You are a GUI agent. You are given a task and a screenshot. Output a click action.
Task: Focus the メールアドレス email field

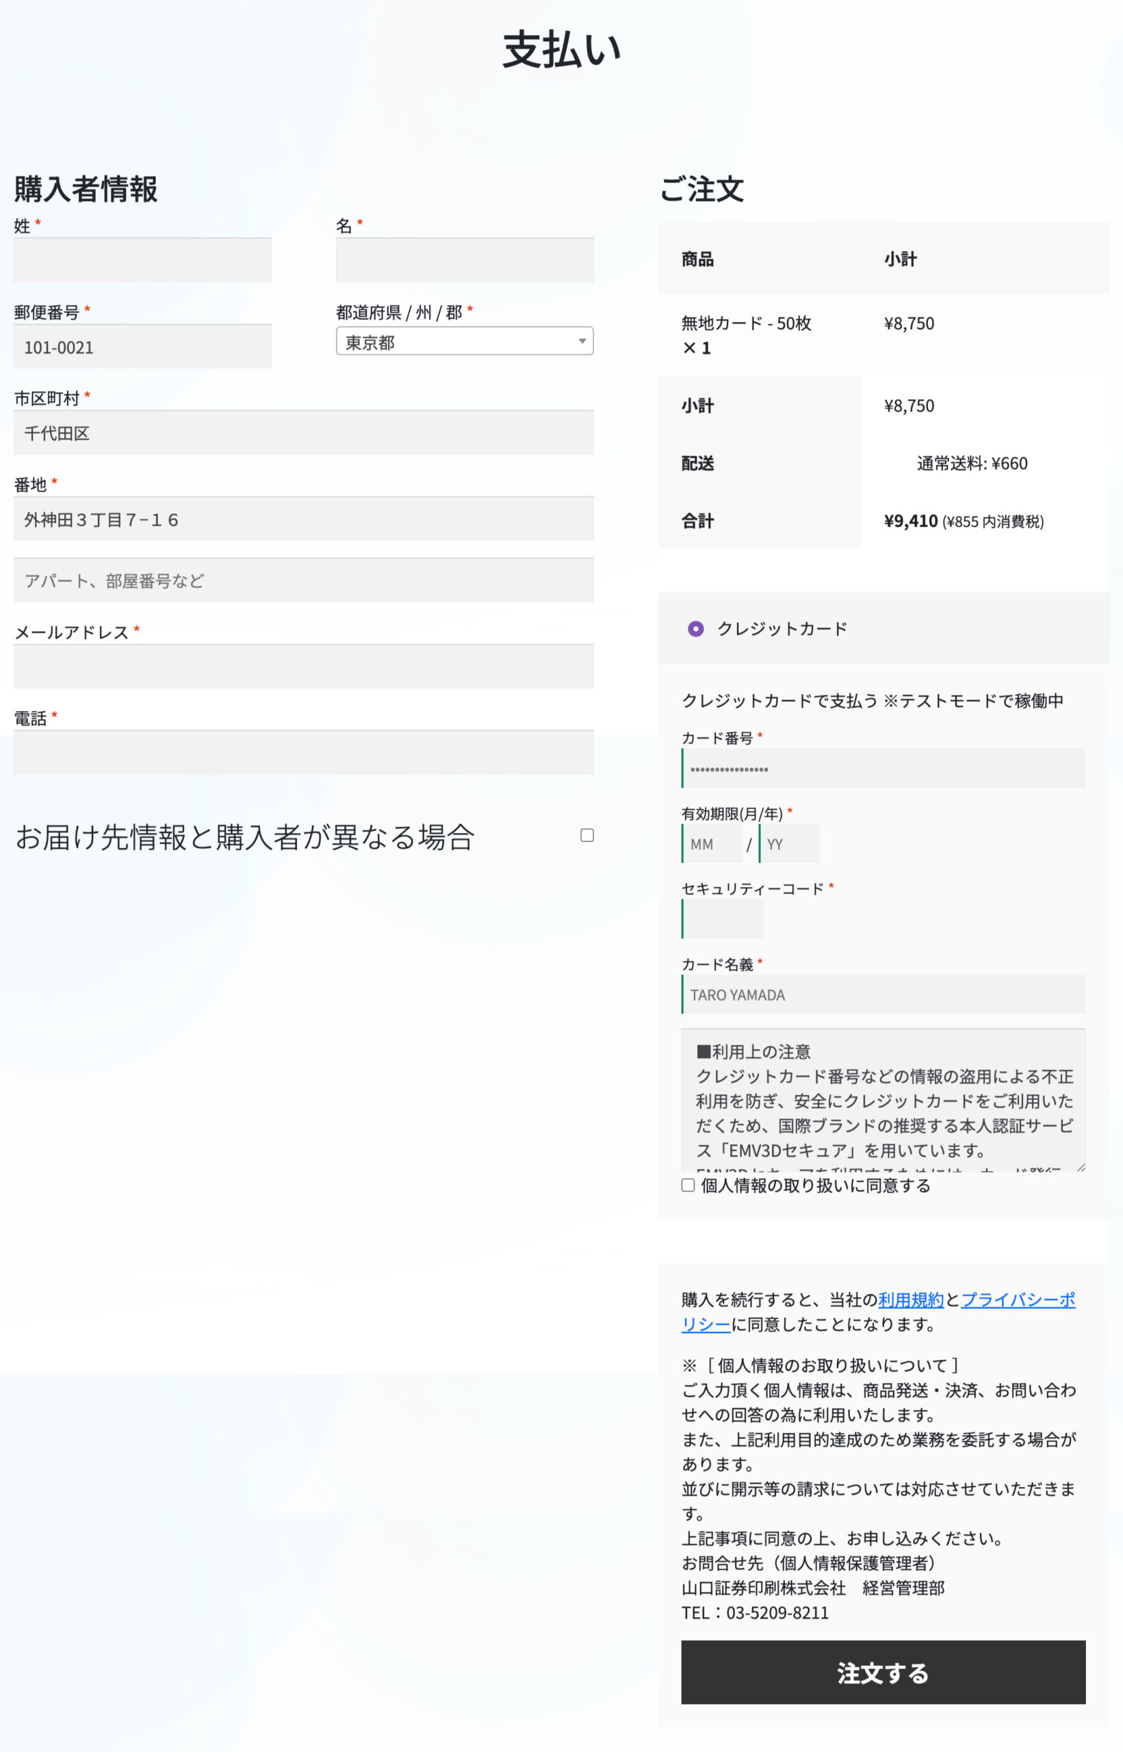coord(304,666)
